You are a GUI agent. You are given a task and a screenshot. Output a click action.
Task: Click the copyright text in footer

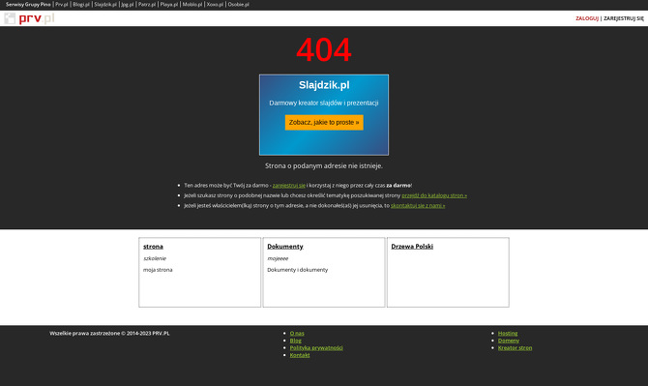109,333
